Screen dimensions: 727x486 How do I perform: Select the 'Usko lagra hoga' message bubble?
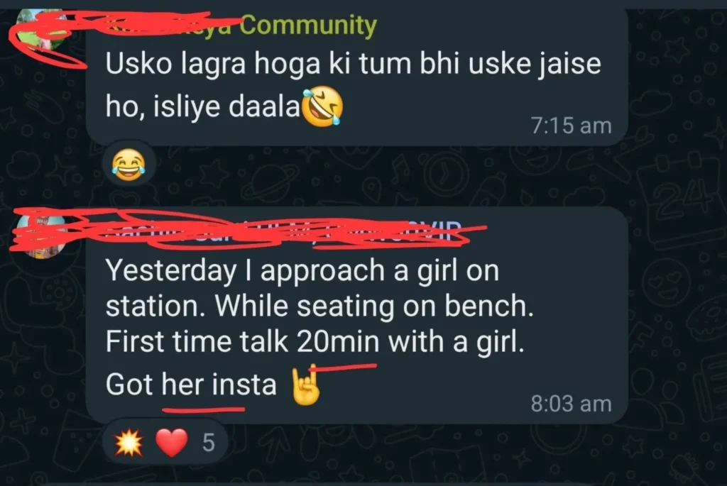(x=357, y=77)
